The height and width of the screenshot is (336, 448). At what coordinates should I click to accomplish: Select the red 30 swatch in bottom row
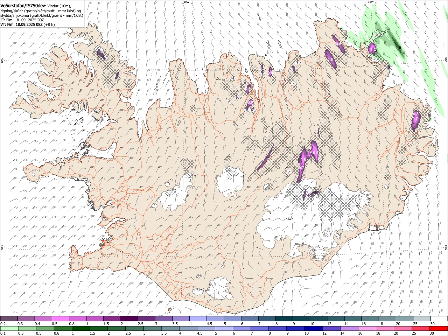pyautogui.click(x=439, y=328)
